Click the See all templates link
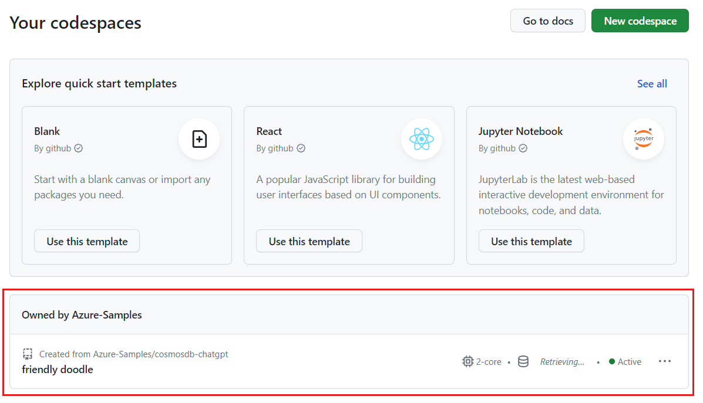Viewport: 703px width, 403px height. coord(652,84)
